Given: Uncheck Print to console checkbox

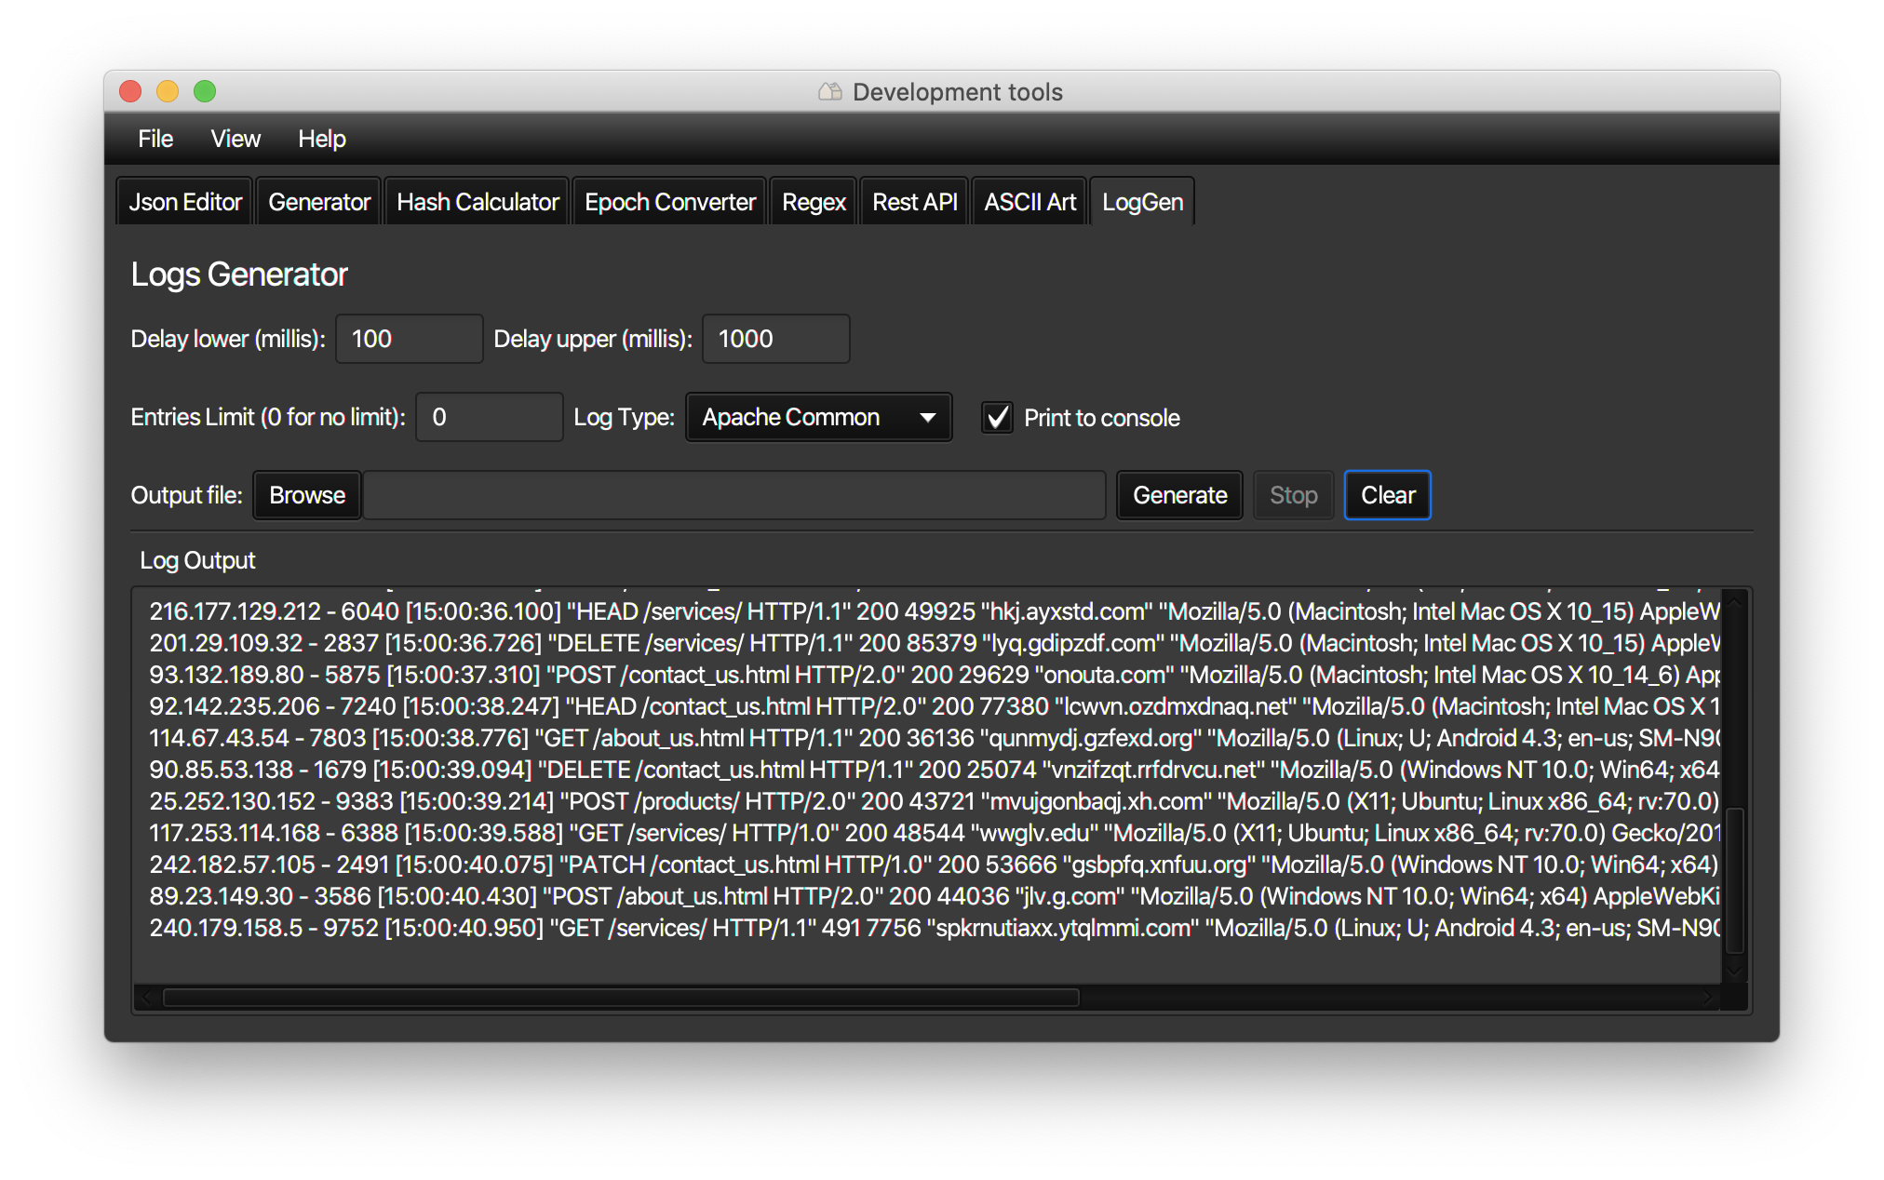Looking at the screenshot, I should pyautogui.click(x=998, y=418).
